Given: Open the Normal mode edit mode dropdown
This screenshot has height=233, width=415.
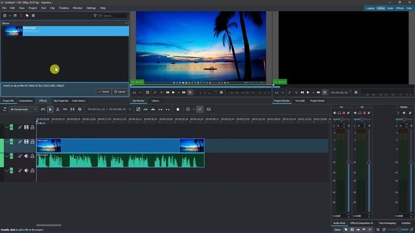Looking at the screenshot, I should [23, 109].
